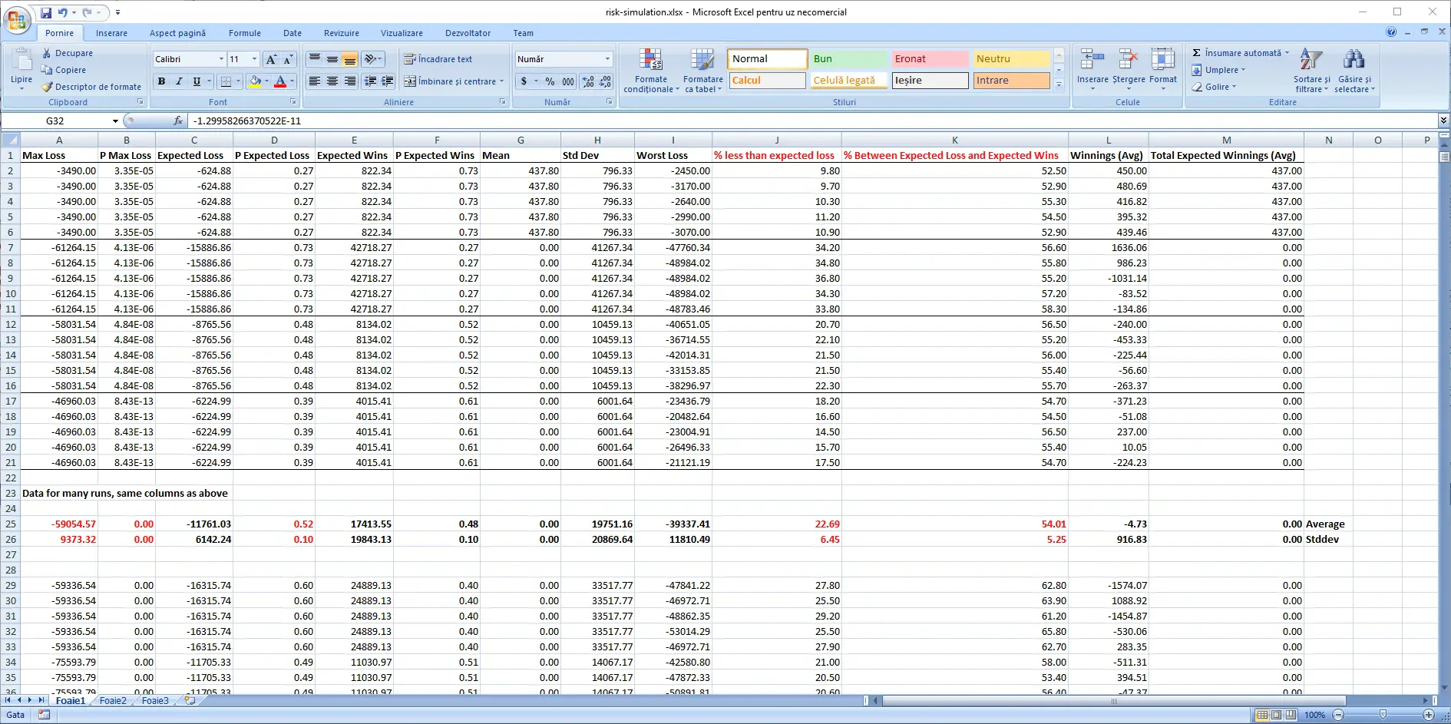The image size is (1451, 724).
Task: Open the Număr number format dropdown
Action: click(607, 59)
